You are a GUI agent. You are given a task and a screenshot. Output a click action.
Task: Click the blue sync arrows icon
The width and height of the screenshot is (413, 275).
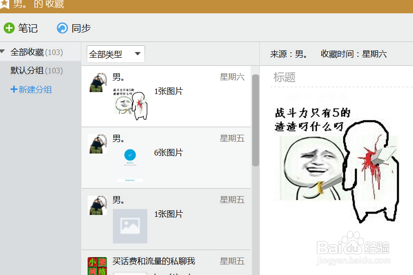point(62,28)
